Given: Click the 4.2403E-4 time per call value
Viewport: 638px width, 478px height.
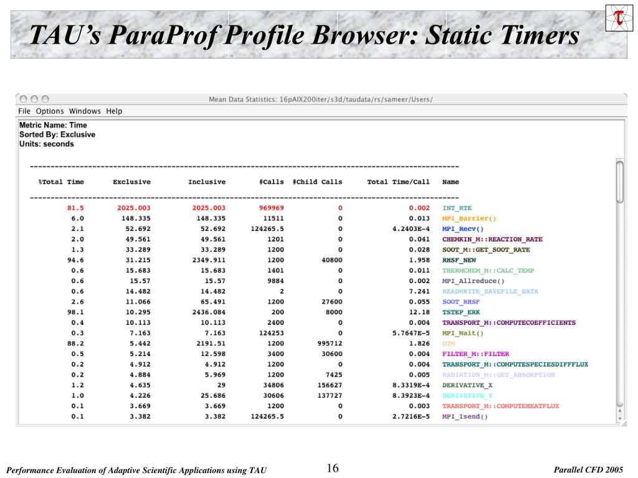Looking at the screenshot, I should [411, 229].
